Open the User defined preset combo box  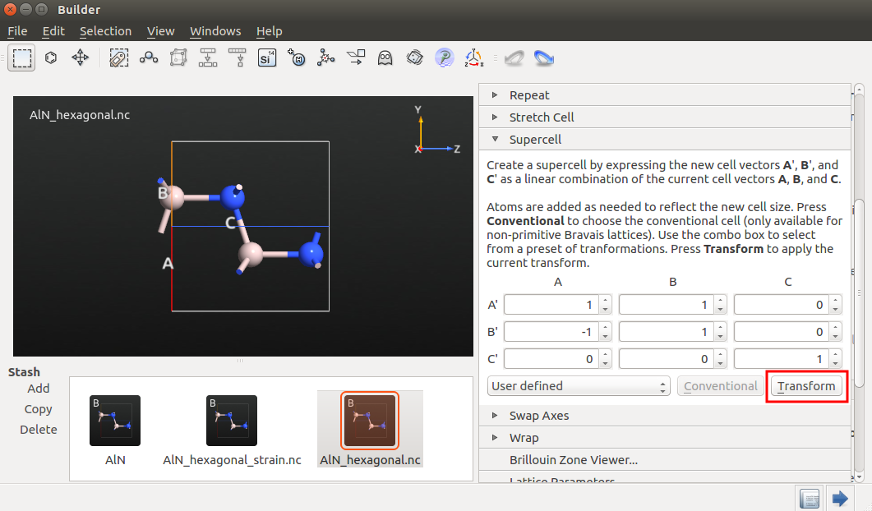coord(579,386)
